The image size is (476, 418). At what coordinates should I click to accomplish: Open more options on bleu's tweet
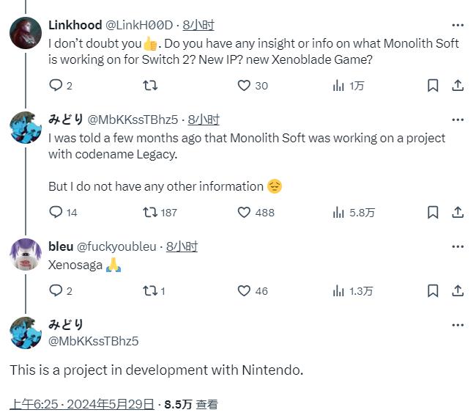[x=458, y=246]
